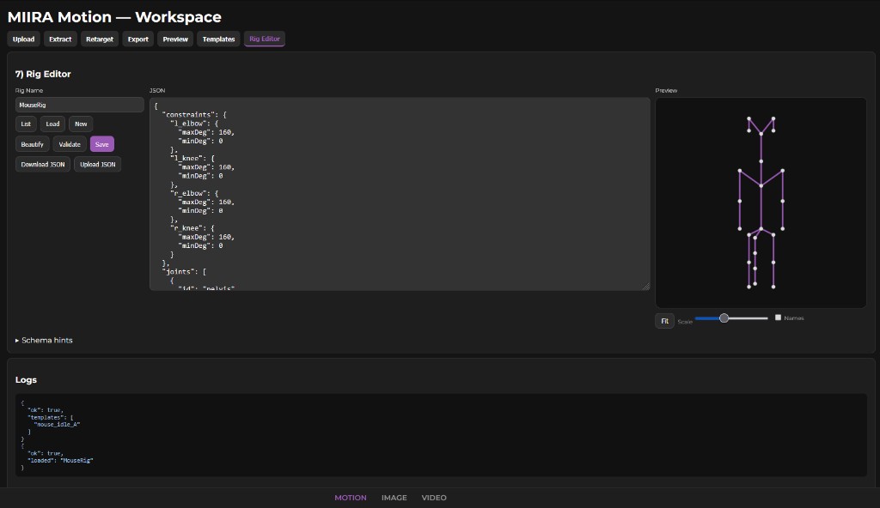Click the "l_elbow" line in JSON
This screenshot has width=880, height=508.
pos(194,124)
